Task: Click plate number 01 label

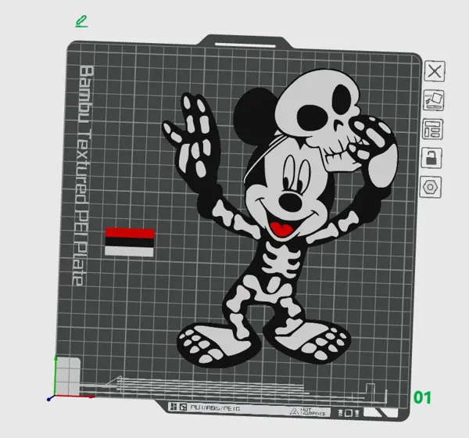Action: click(x=422, y=397)
